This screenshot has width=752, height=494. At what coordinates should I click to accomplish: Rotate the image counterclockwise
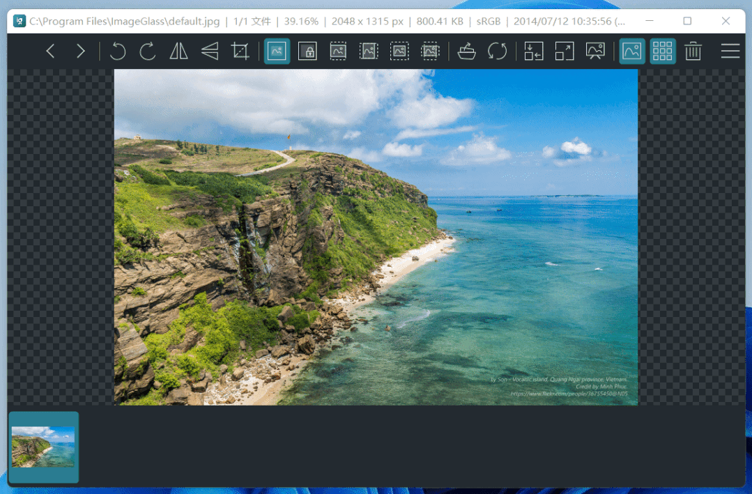118,51
